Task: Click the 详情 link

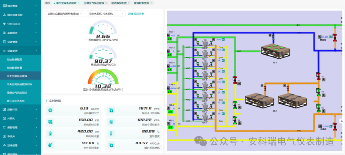Action: click(x=130, y=14)
